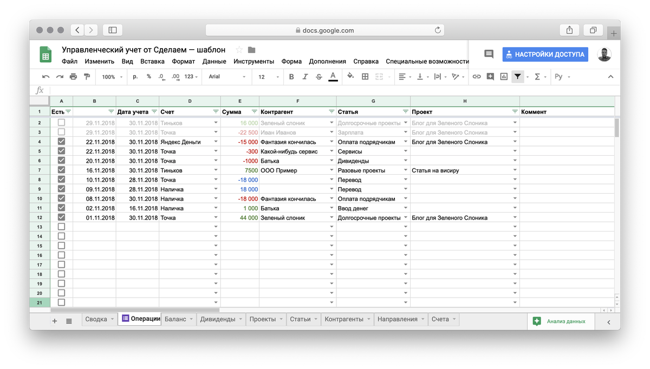The image size is (650, 369).
Task: Click the Анализ данных button
Action: (x=560, y=321)
